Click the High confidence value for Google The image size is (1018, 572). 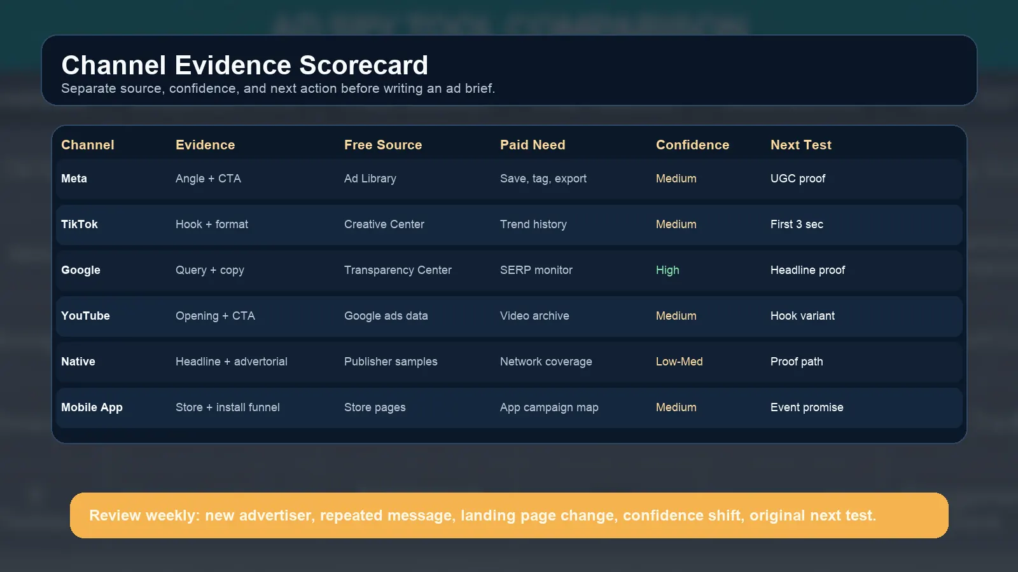pyautogui.click(x=667, y=270)
